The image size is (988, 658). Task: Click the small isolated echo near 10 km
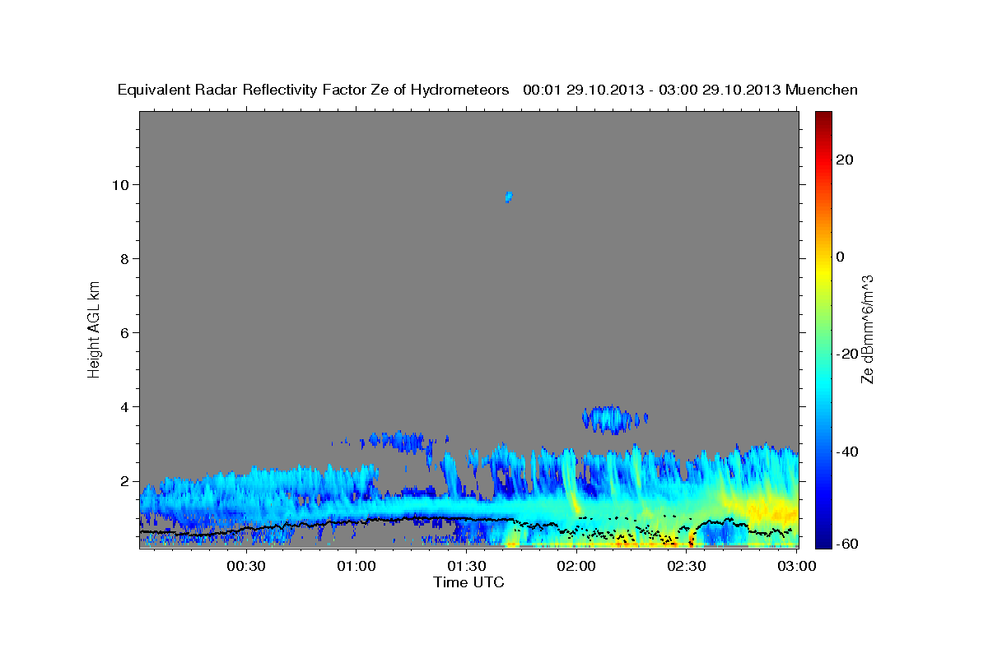pyautogui.click(x=508, y=197)
